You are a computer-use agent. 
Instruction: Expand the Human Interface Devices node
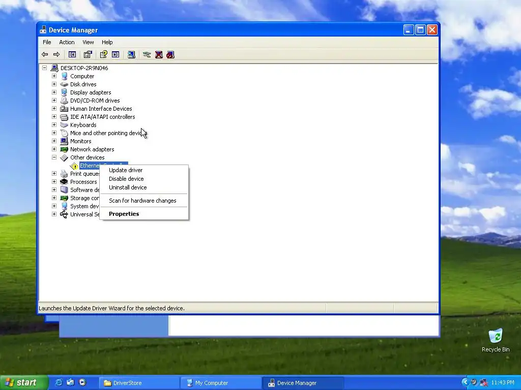[x=54, y=109]
